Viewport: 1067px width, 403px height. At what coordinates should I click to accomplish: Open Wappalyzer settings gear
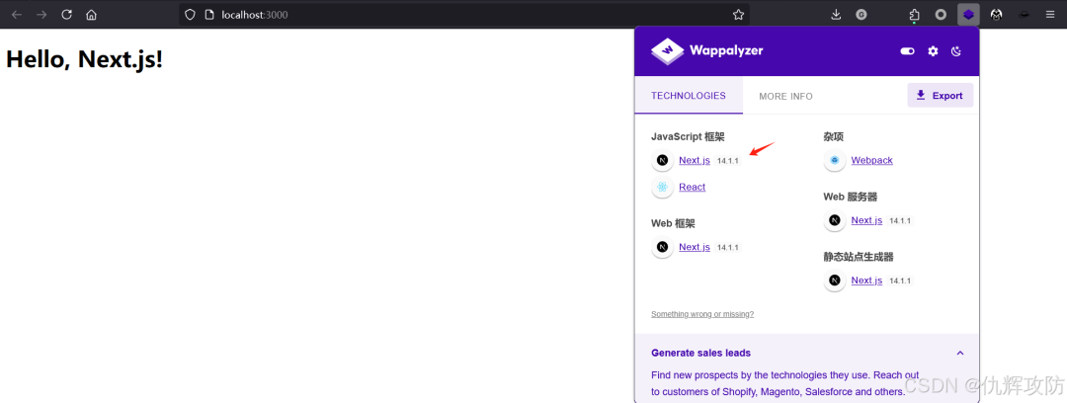click(x=933, y=51)
